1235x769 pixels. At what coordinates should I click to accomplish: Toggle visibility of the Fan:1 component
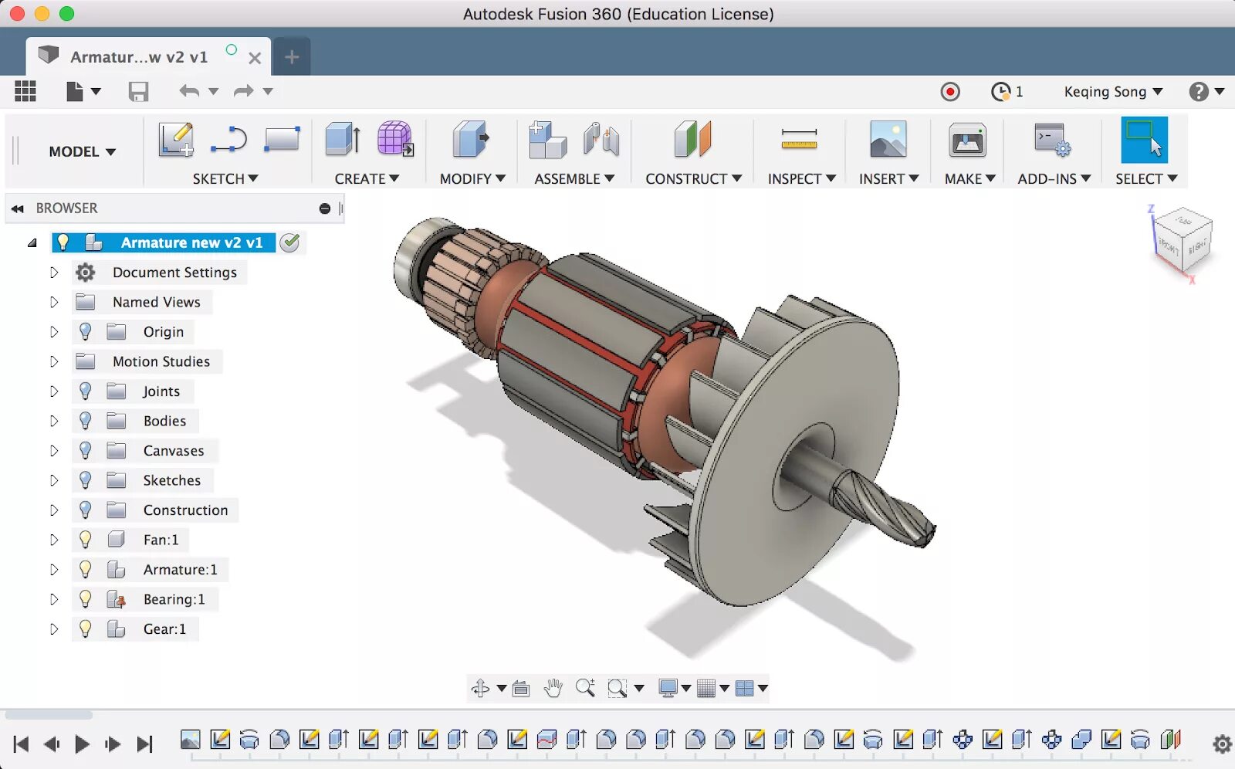(x=86, y=540)
